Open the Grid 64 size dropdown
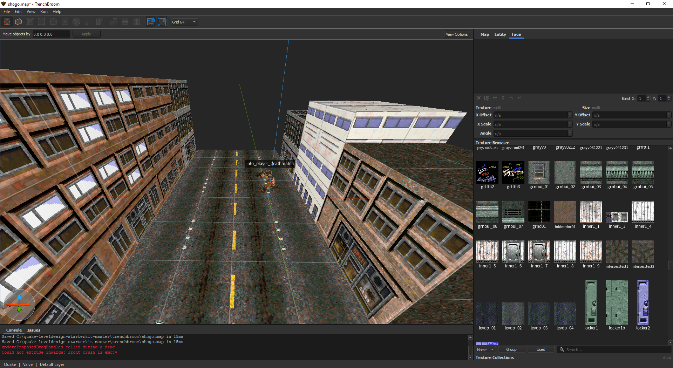 (x=184, y=22)
